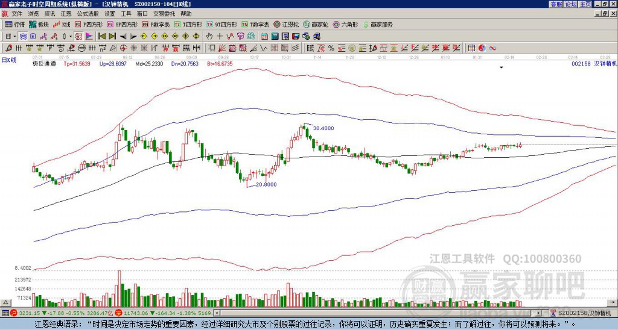The image size is (618, 330).
Task: Open the 文件 menu
Action: [17, 14]
